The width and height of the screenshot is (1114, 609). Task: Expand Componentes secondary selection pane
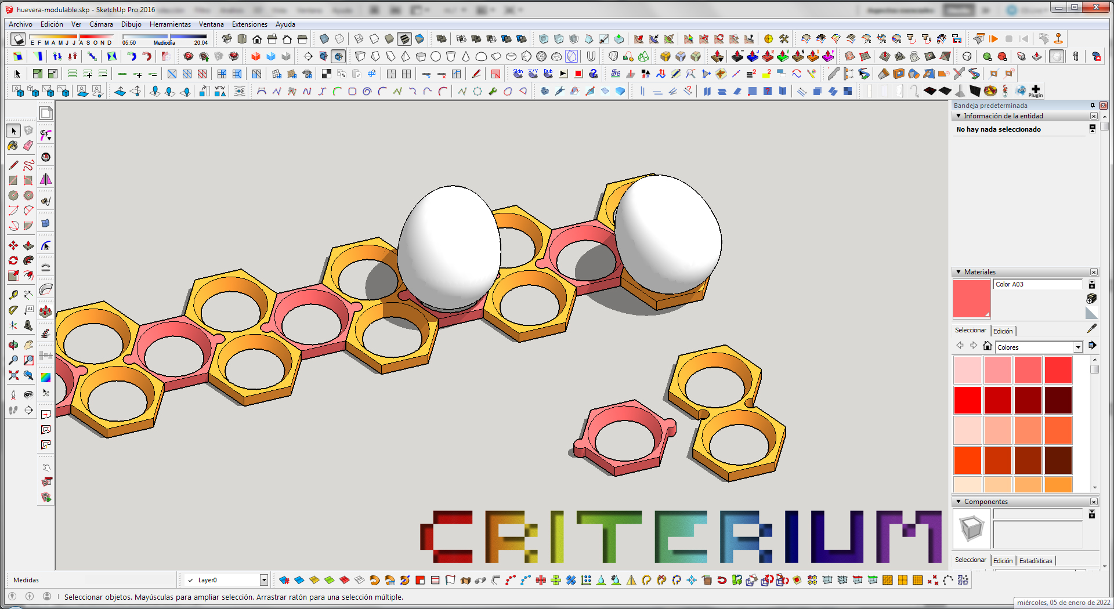coord(1092,514)
